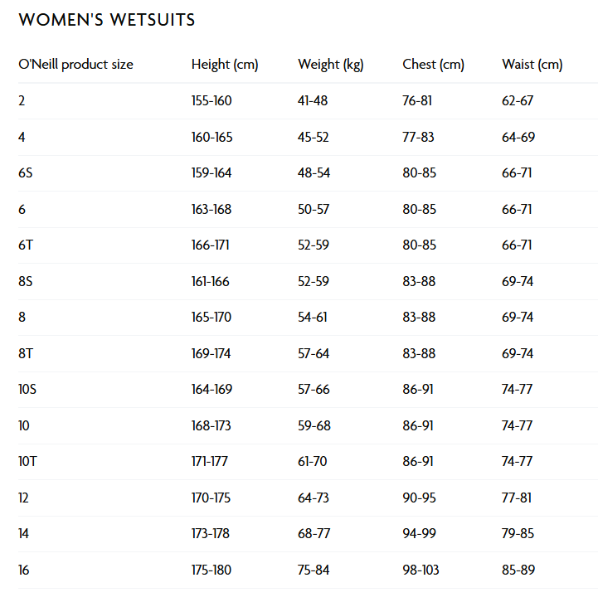This screenshot has height=602, width=598.
Task: Select the Height (cm) column header
Action: pyautogui.click(x=225, y=65)
